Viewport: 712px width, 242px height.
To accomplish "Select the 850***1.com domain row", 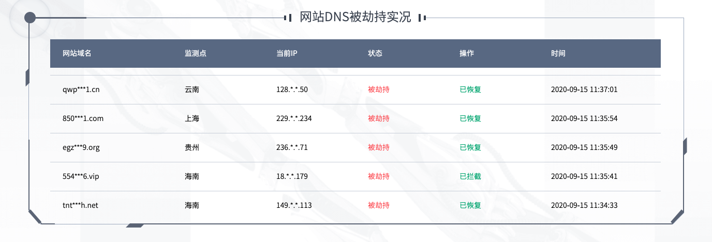I will click(83, 118).
